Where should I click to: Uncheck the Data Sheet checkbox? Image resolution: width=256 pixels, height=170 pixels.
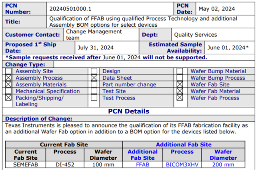pyautogui.click(x=94, y=78)
